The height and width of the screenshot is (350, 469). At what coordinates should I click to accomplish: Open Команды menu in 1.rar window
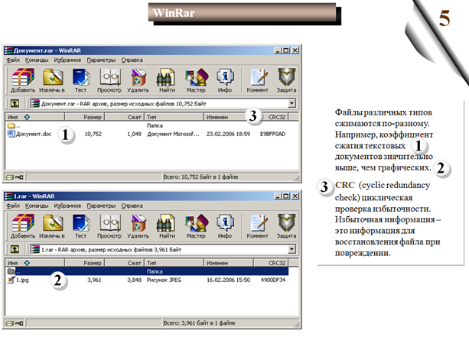[37, 206]
